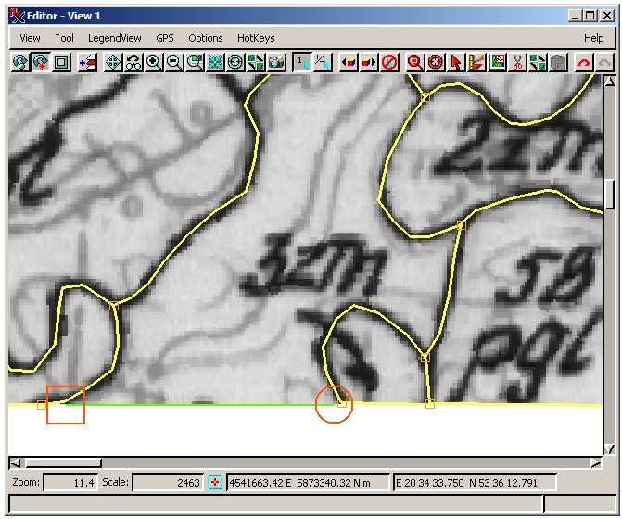Screen dimensions: 622x519
Task: Click the Help menu button
Action: [x=593, y=38]
